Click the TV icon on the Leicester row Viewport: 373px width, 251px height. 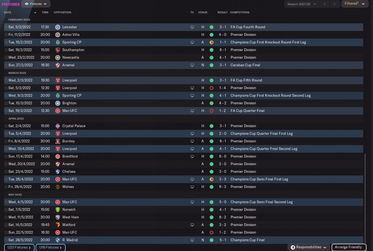(192, 27)
